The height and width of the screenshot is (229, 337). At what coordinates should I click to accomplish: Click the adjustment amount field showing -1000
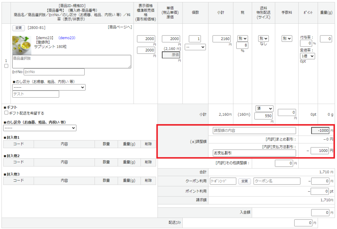pos(320,130)
